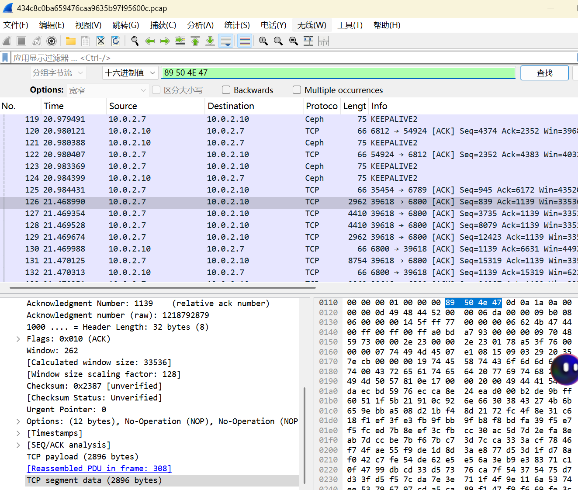The width and height of the screenshot is (578, 490).
Task: Check Multiple occurrences option
Action: 297,90
